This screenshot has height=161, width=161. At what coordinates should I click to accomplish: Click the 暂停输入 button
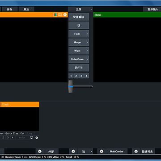152,9
